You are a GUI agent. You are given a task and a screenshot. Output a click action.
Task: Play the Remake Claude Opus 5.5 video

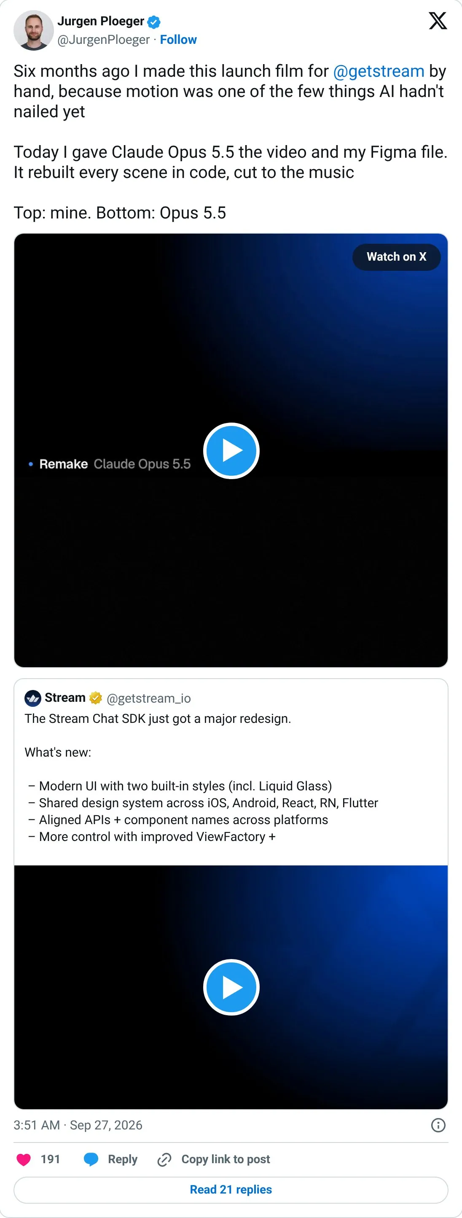[x=231, y=450]
